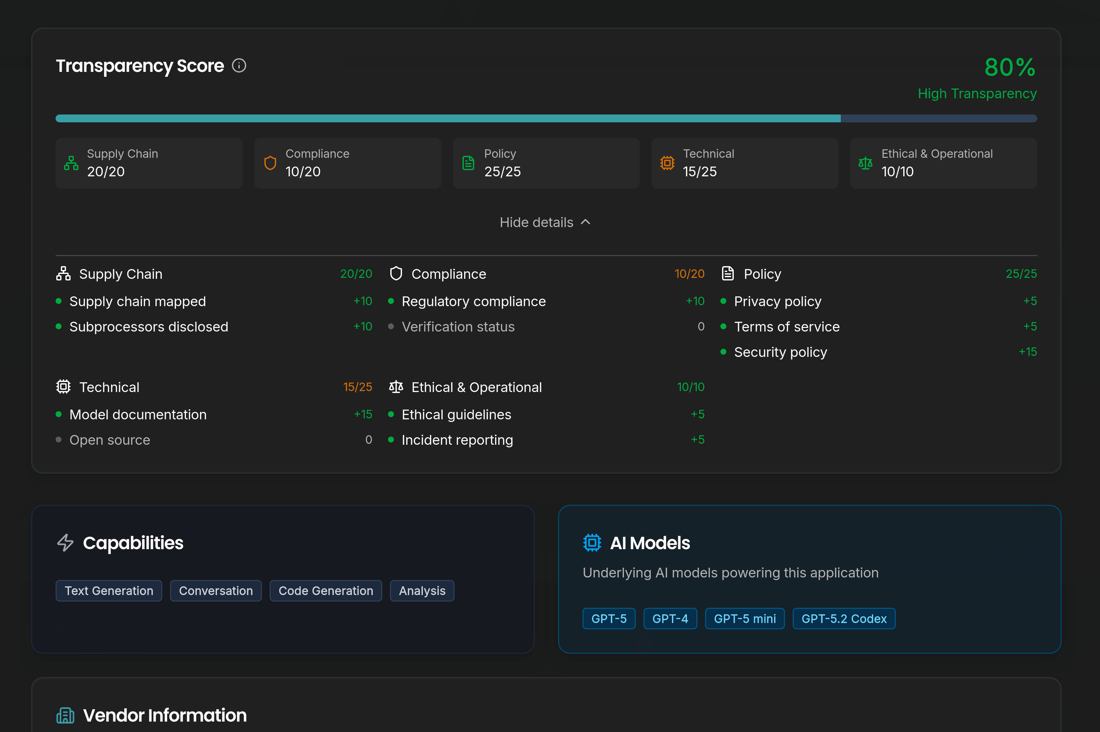Click the green Policy document icon
The image size is (1100, 732).
pos(468,163)
